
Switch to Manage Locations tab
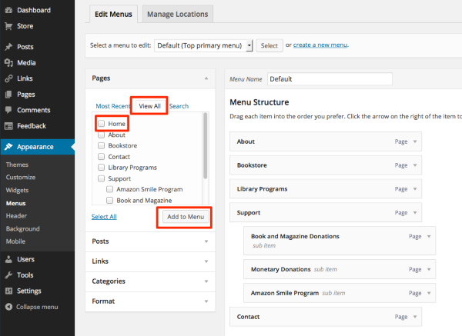tap(177, 14)
